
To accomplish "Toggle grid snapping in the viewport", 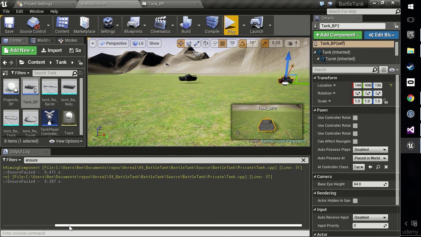I will [x=223, y=43].
